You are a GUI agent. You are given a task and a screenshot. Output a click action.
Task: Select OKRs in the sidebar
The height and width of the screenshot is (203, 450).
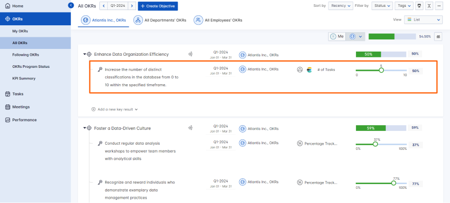click(x=35, y=19)
